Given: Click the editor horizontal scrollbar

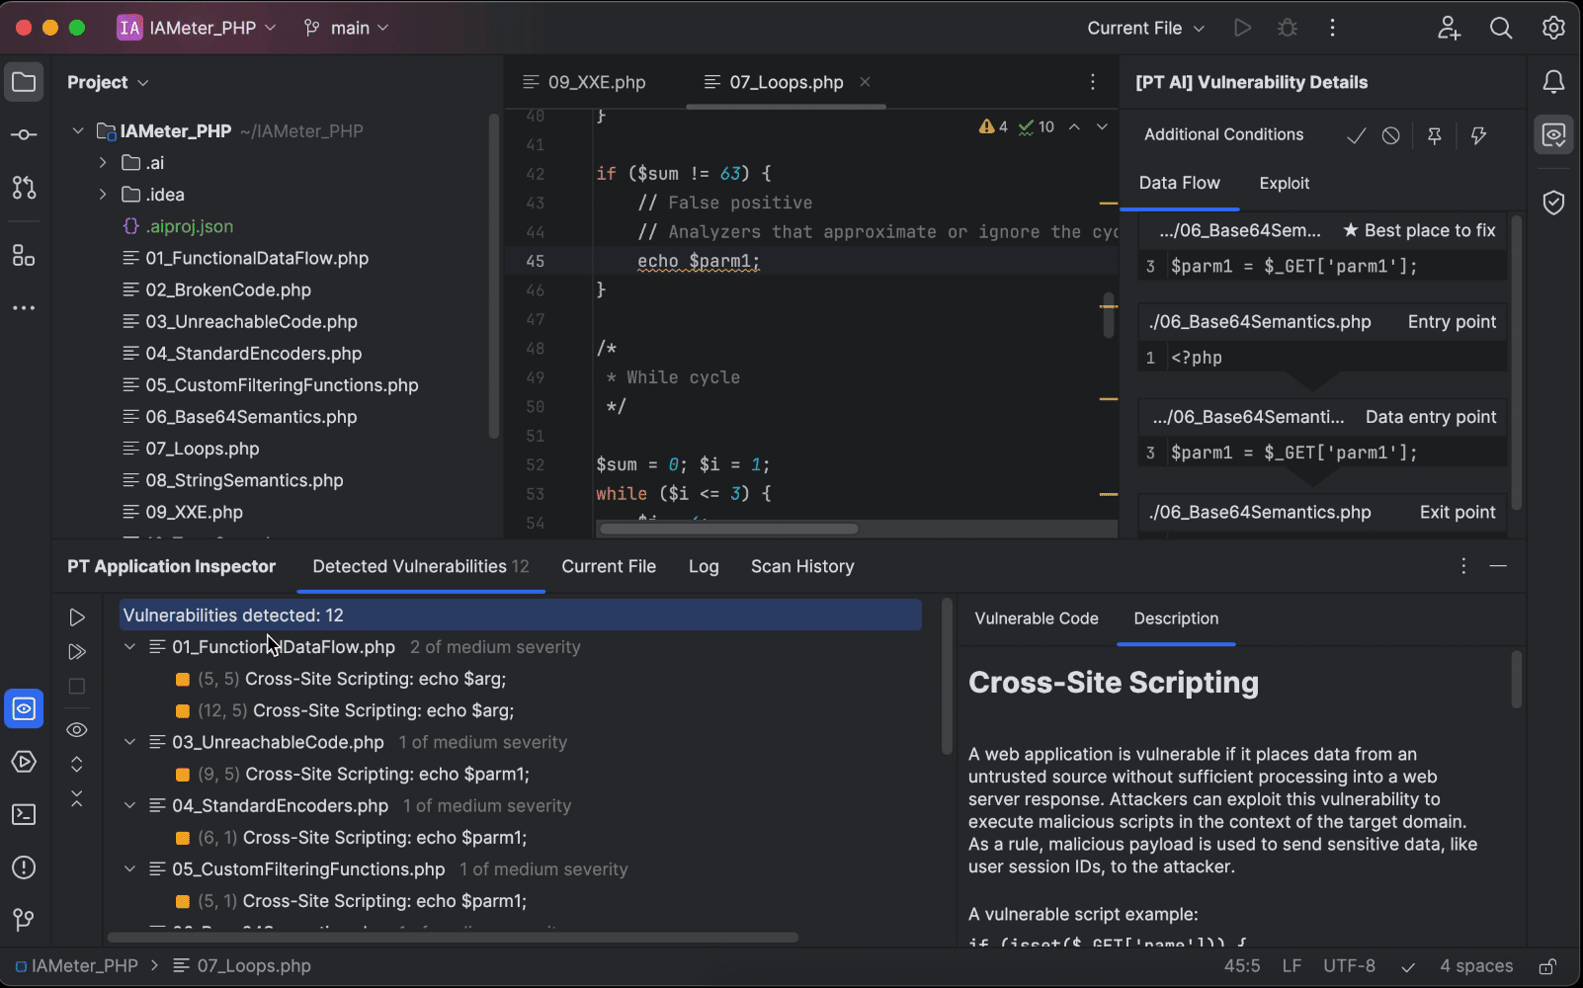Looking at the screenshot, I should (729, 529).
